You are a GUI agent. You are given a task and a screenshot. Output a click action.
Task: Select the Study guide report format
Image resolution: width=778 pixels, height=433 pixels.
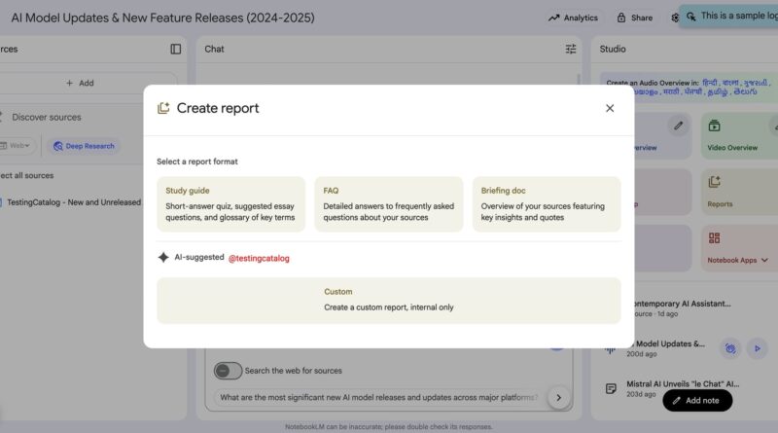coord(230,204)
